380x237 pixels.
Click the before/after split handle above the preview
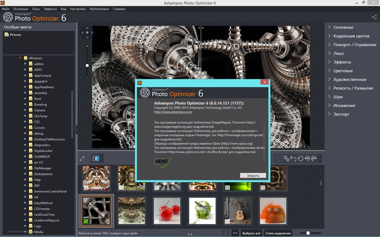coord(201,27)
